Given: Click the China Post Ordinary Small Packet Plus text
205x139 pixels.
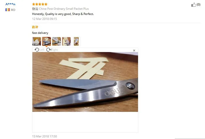Looking at the screenshot, I should tap(64, 9).
